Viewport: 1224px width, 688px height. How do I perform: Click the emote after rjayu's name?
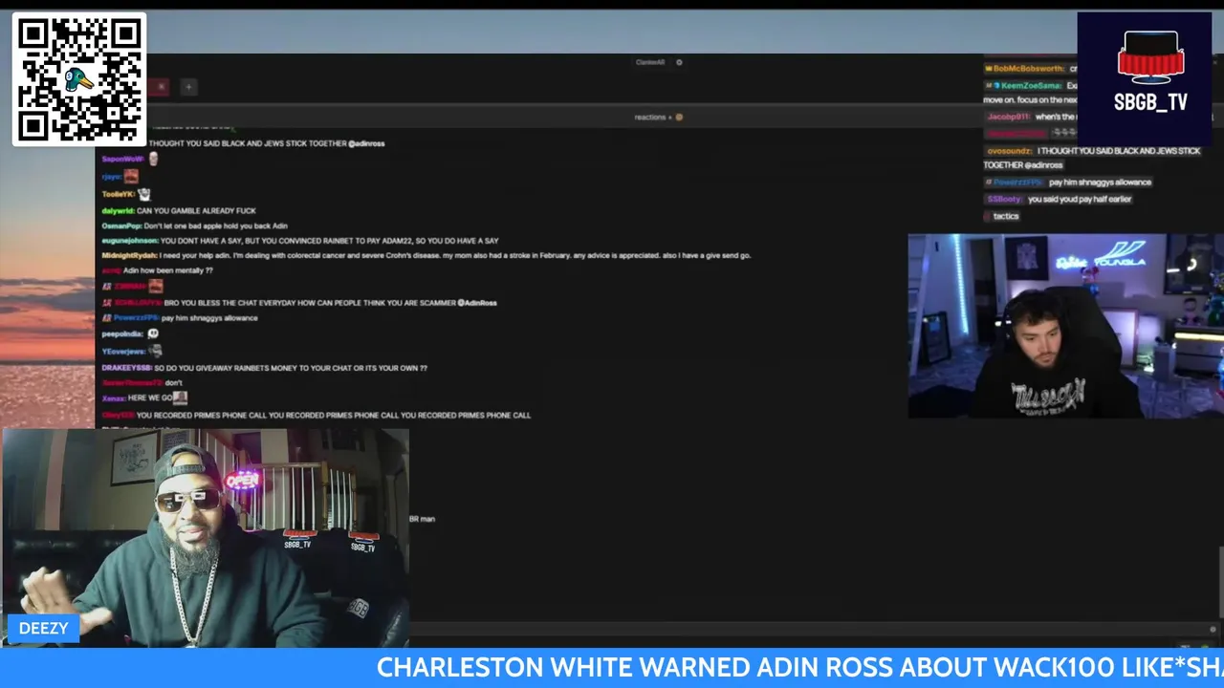(131, 176)
